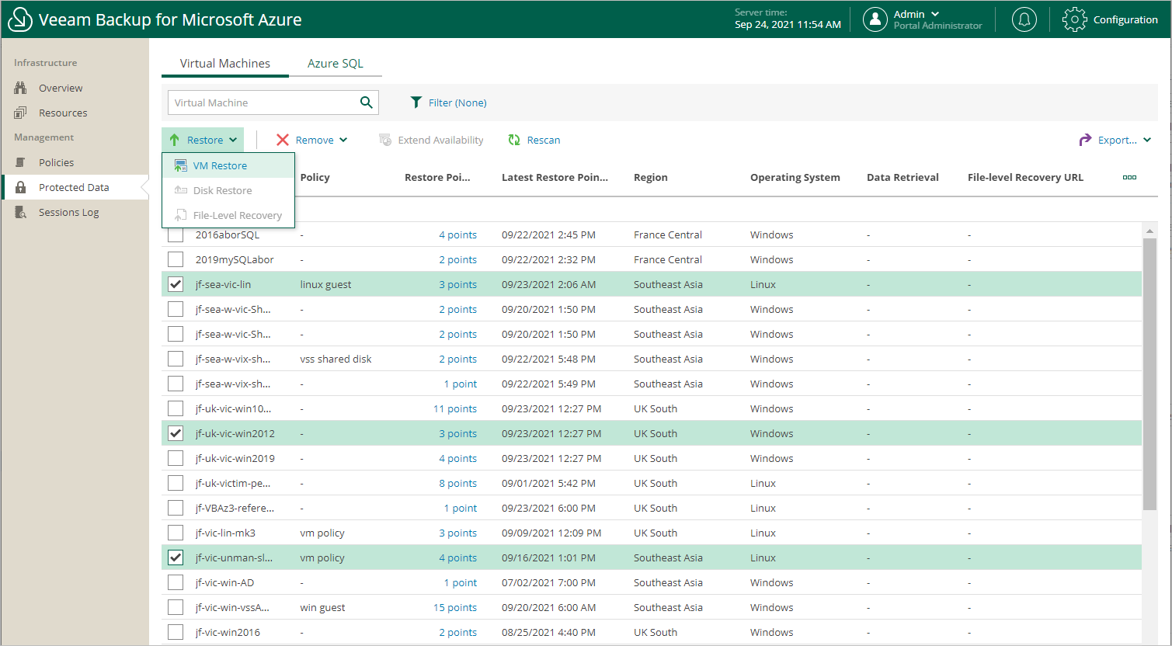This screenshot has width=1172, height=646.
Task: Open 8 points restore points link
Action: tap(457, 483)
